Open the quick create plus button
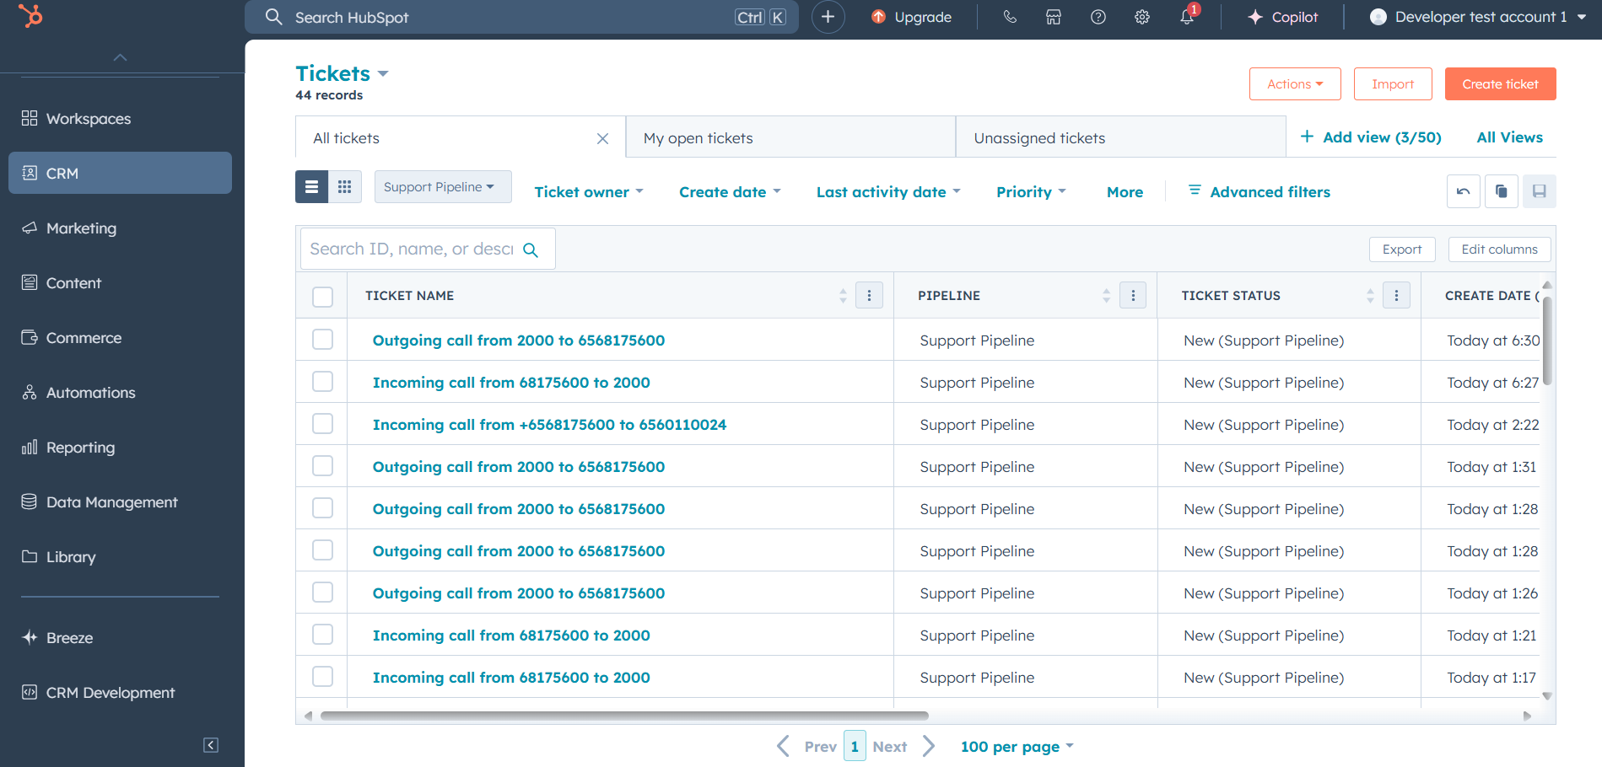Screen dimensions: 1602x767 point(828,17)
